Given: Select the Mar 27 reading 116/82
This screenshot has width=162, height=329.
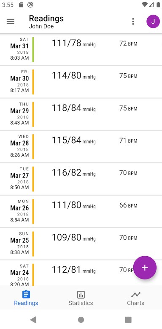Looking at the screenshot, I should coord(81,179).
